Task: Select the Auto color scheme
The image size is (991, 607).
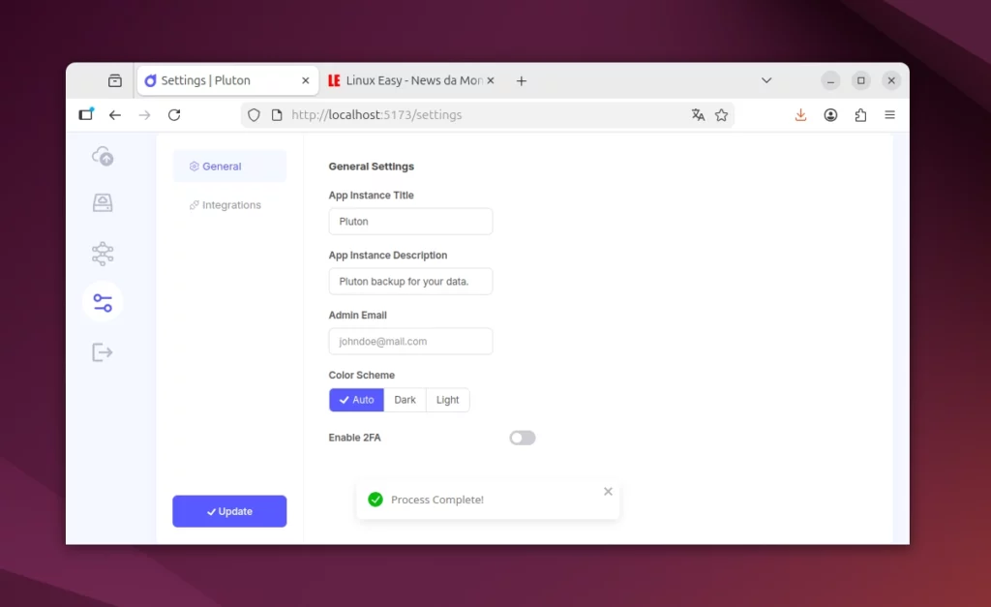Action: tap(356, 401)
